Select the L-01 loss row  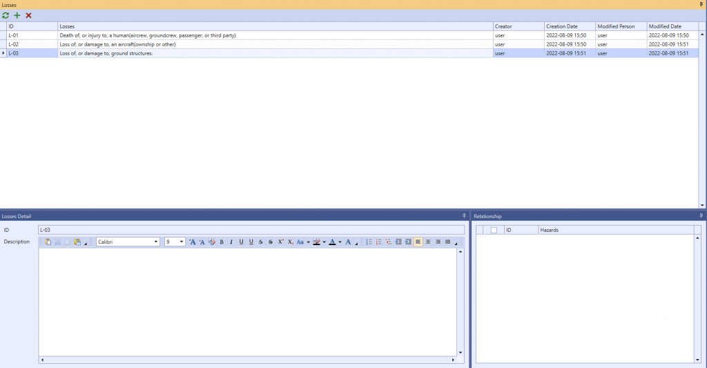(x=349, y=35)
